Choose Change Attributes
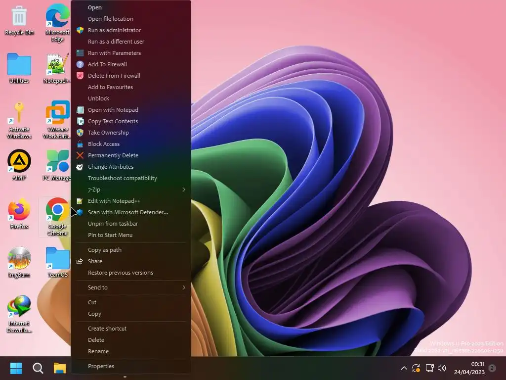Screen dimensions: 506x380 click(130, 167)
